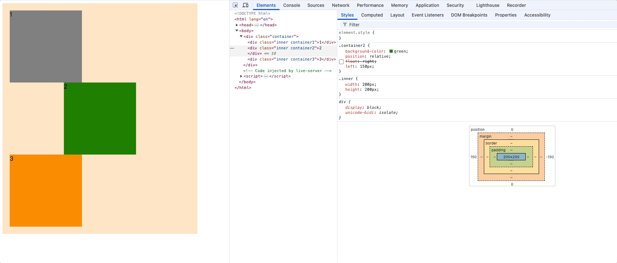This screenshot has width=617, height=263.
Task: Open the Accessibility sub-tab
Action: coord(537,15)
